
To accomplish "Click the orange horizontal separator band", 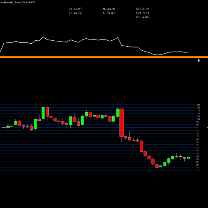I will click(x=104, y=57).
